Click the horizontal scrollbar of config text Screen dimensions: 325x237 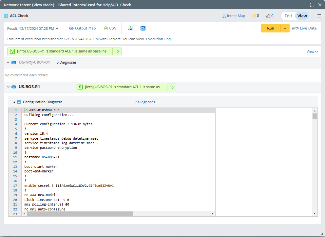(x=80, y=213)
